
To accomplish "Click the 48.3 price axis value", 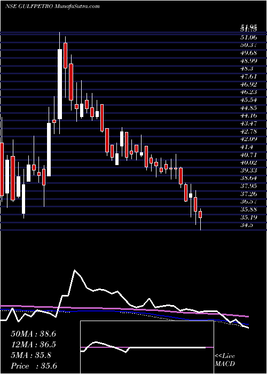I will point(247,69).
